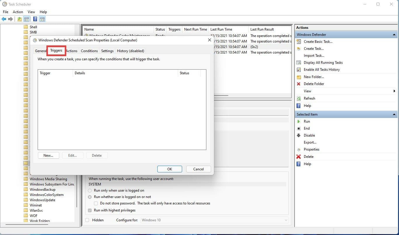Click the Back arrow toolbar icon
The image size is (399, 235).
pos(4,19)
